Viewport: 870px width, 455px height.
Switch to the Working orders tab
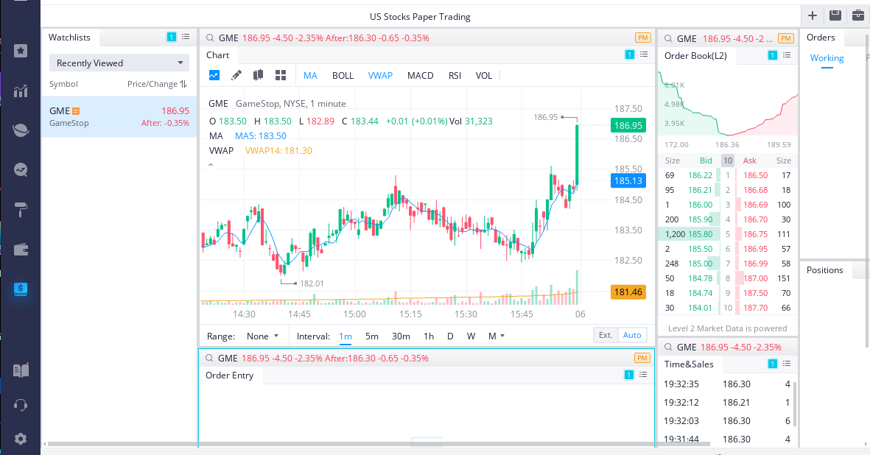point(826,58)
